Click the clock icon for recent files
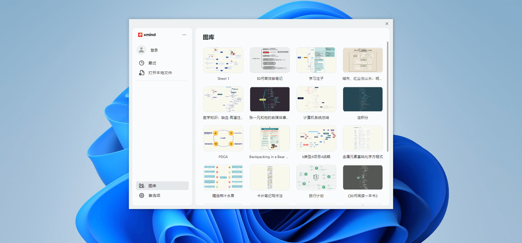This screenshot has width=522, height=243. 142,63
